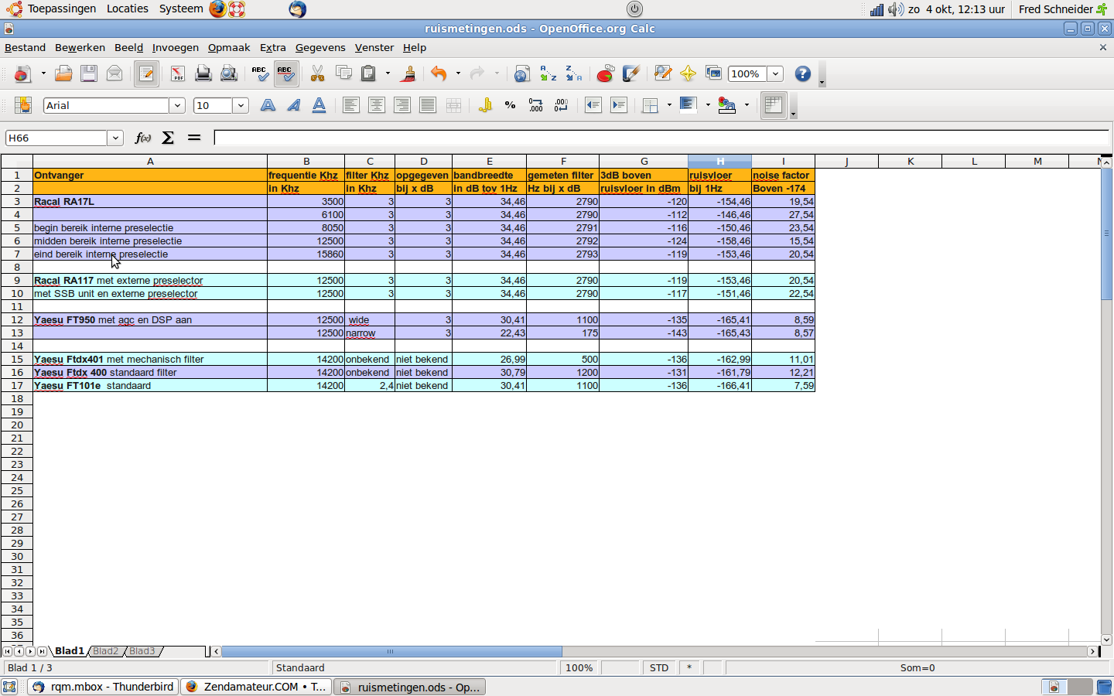
Task: Toggle Edit File mode
Action: click(146, 73)
